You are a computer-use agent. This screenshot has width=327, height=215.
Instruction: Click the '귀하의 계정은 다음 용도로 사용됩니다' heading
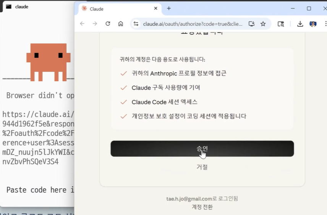pos(162,59)
